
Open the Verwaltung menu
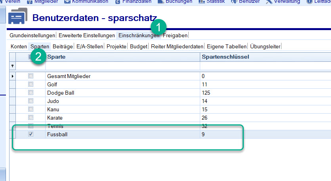click(287, 2)
